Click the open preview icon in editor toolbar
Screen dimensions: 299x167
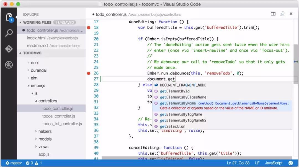282,14
